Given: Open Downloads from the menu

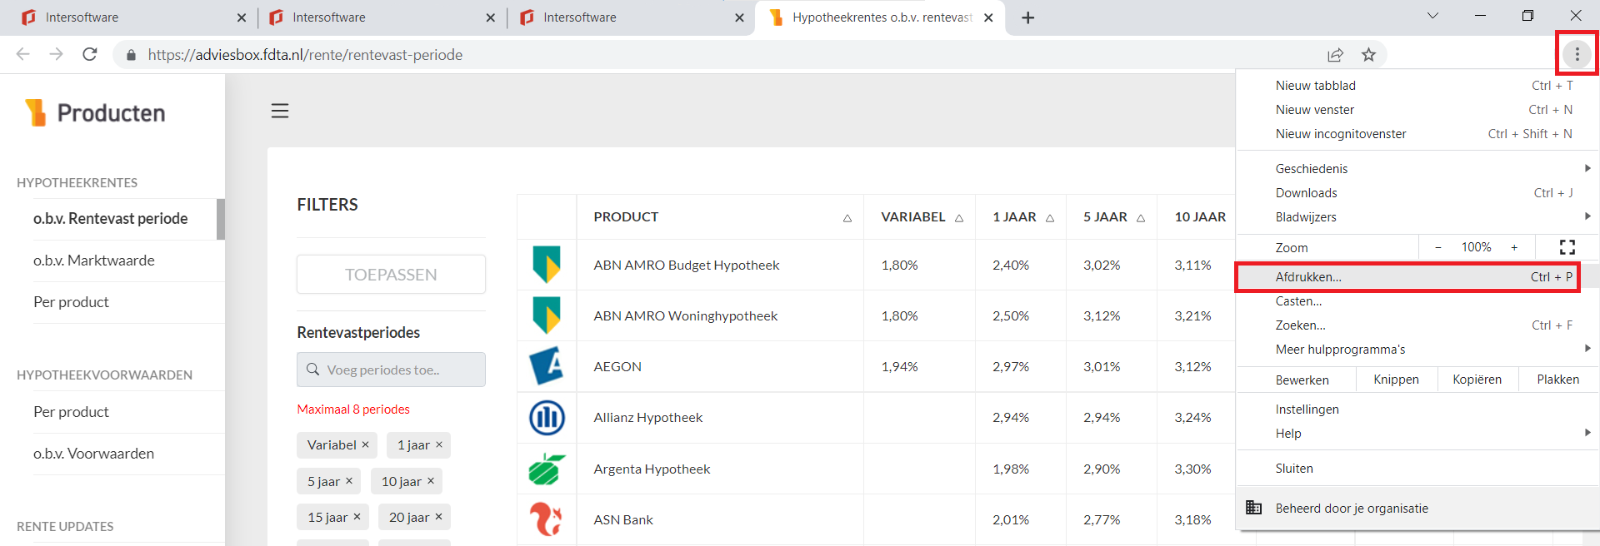Looking at the screenshot, I should pyautogui.click(x=1417, y=192).
